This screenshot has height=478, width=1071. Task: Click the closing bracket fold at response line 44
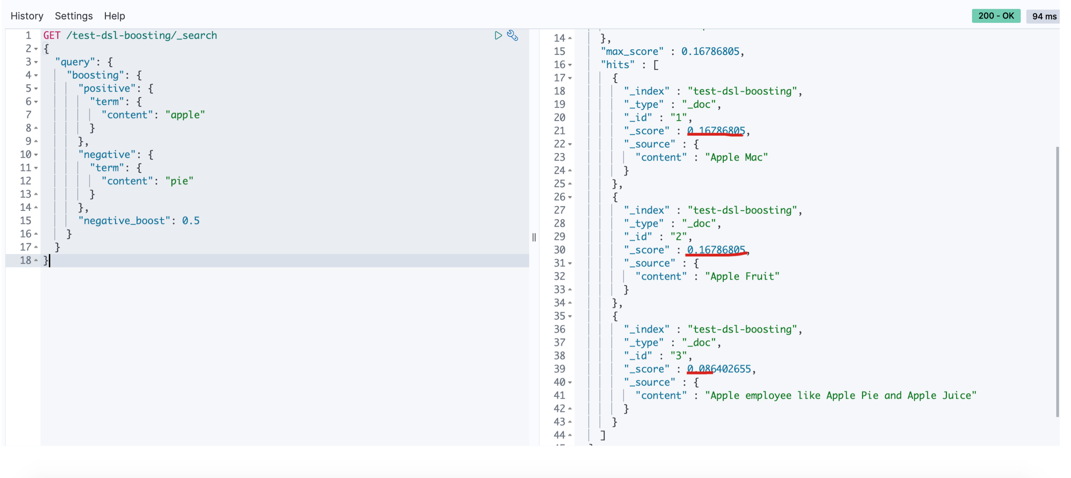pos(570,435)
